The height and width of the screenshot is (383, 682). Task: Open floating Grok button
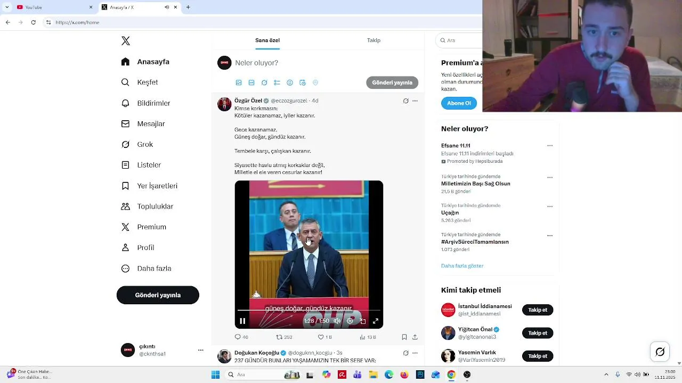pyautogui.click(x=660, y=352)
